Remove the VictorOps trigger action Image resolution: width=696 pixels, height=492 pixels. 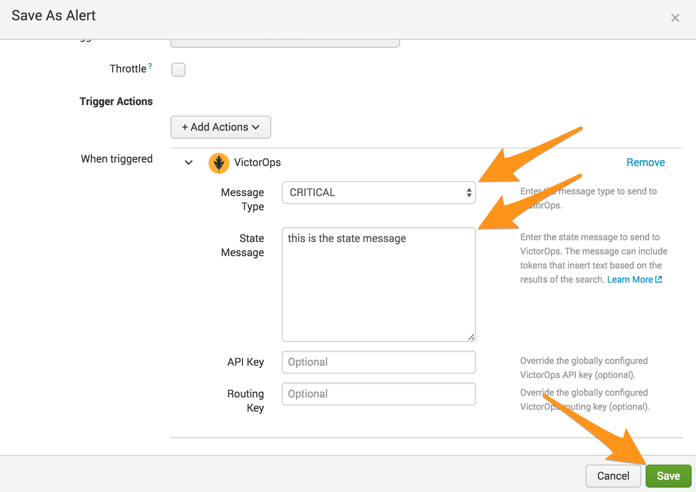tap(646, 163)
